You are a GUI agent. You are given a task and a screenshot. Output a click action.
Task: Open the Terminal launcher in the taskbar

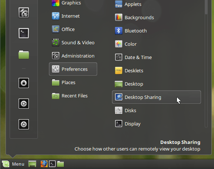pos(52,164)
